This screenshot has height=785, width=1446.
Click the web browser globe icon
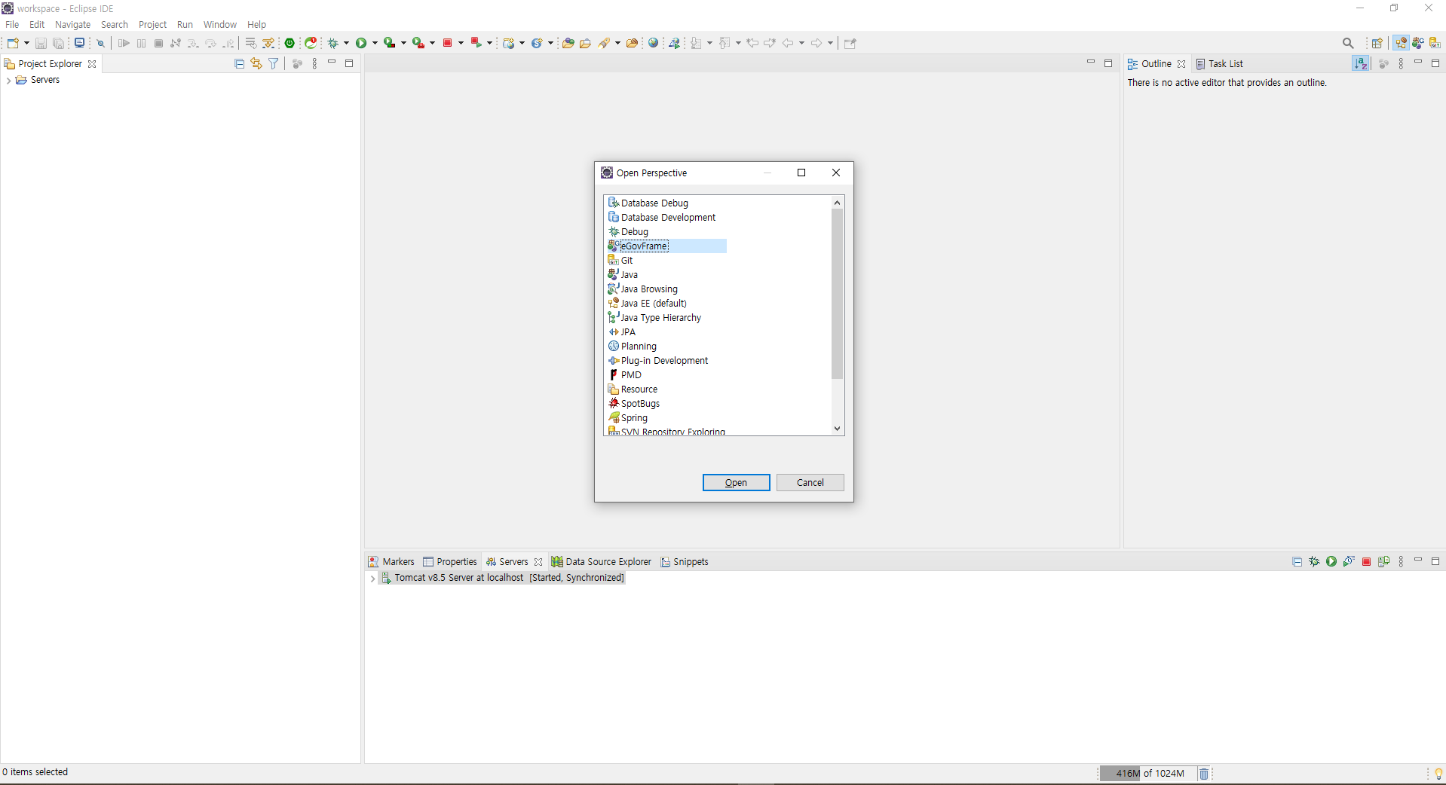coord(654,43)
